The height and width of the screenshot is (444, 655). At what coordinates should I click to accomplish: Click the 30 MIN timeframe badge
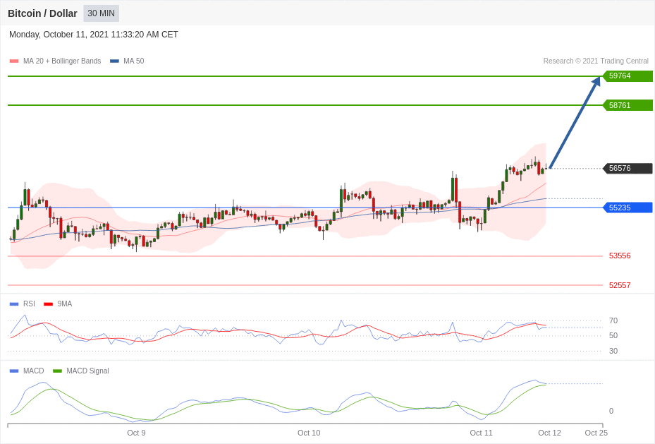coord(101,13)
